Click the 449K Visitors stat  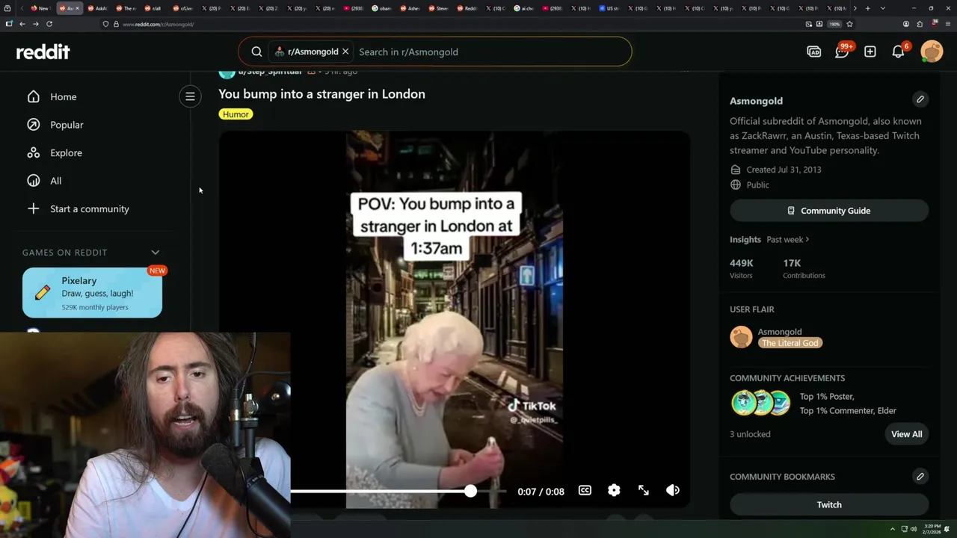(742, 268)
